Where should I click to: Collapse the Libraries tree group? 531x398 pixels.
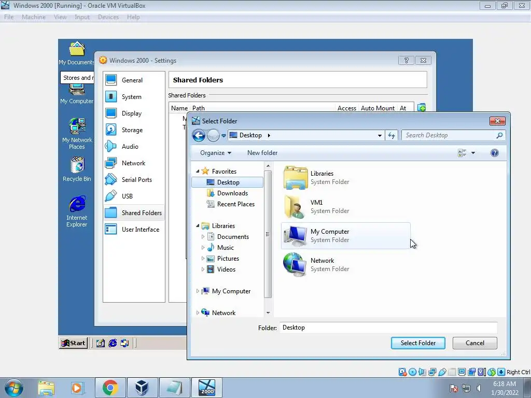pyautogui.click(x=198, y=226)
